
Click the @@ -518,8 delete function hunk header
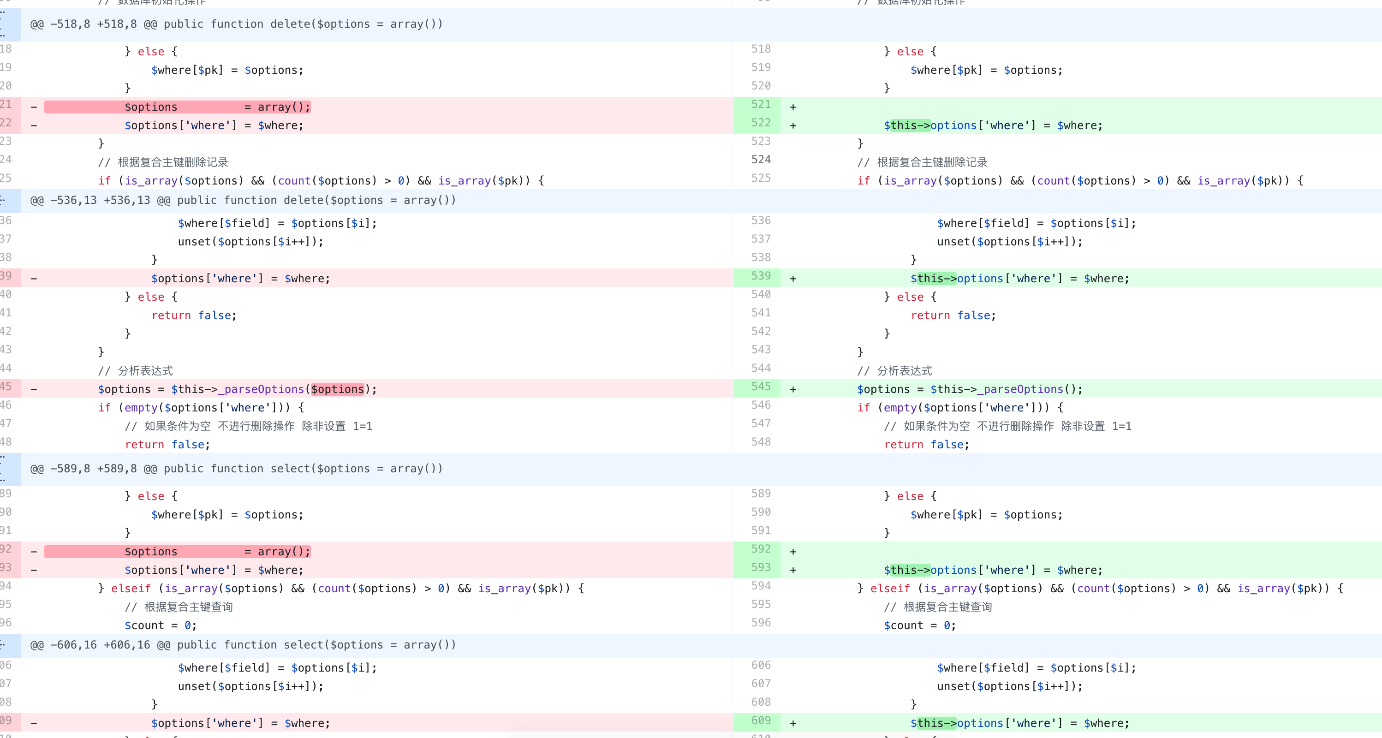click(236, 24)
